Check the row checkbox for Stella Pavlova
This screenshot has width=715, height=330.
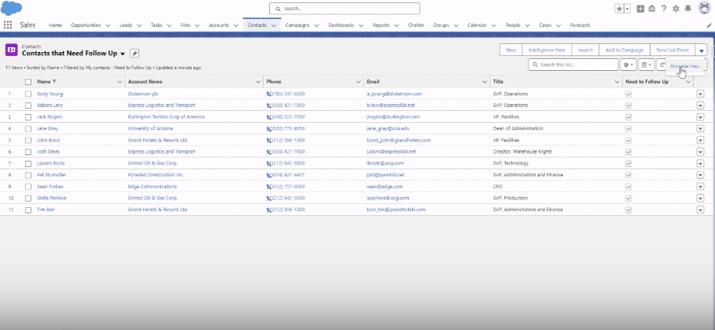pos(28,198)
